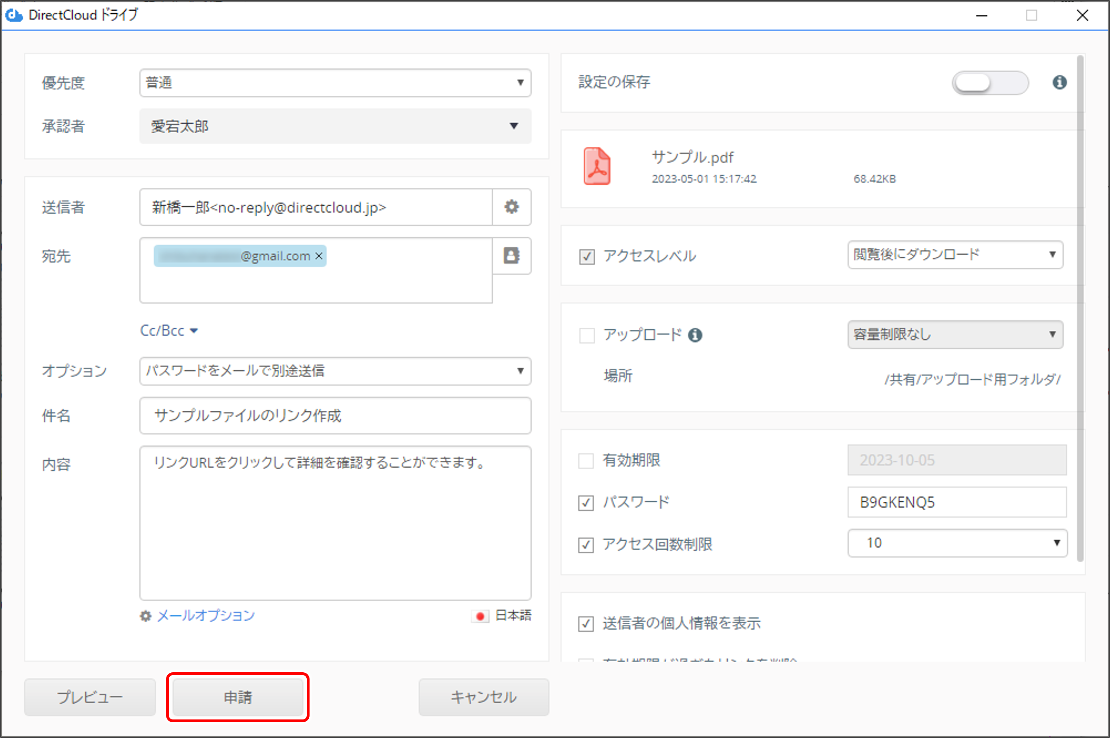The width and height of the screenshot is (1110, 738).
Task: Toggle the 設定の保存 switch
Action: click(990, 83)
